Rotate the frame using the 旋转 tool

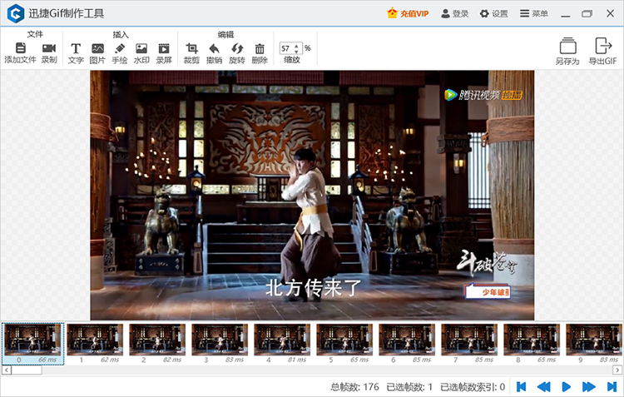tap(237, 49)
